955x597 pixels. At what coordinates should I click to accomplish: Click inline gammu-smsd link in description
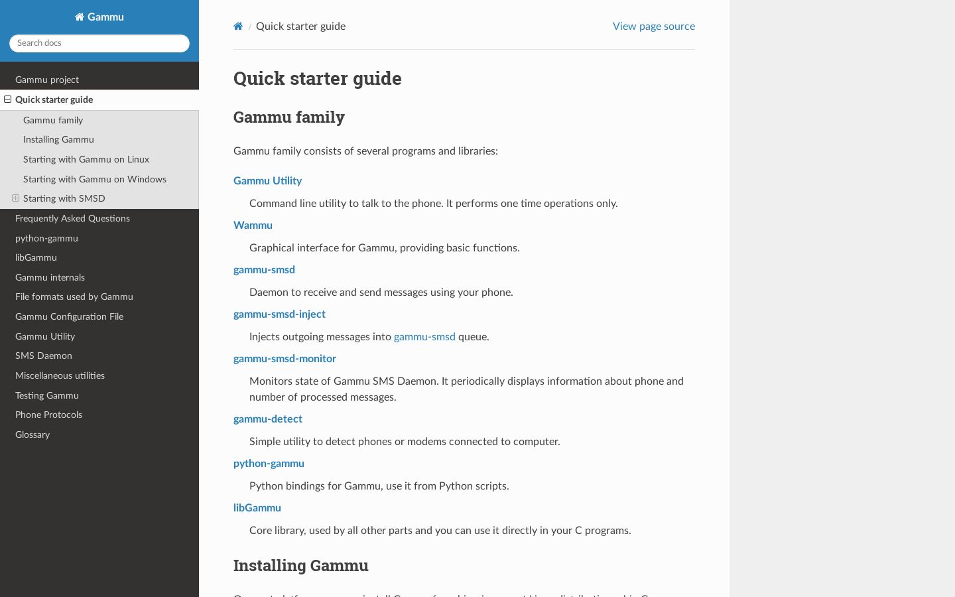click(424, 337)
